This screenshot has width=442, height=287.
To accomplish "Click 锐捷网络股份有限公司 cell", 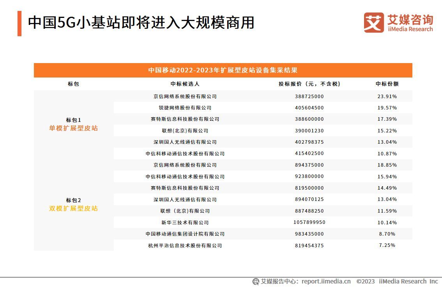I will [185, 107].
